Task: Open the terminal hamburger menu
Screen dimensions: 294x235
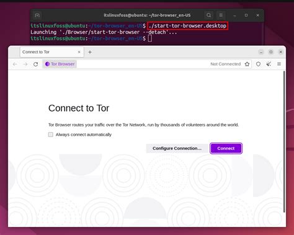Action: point(221,16)
